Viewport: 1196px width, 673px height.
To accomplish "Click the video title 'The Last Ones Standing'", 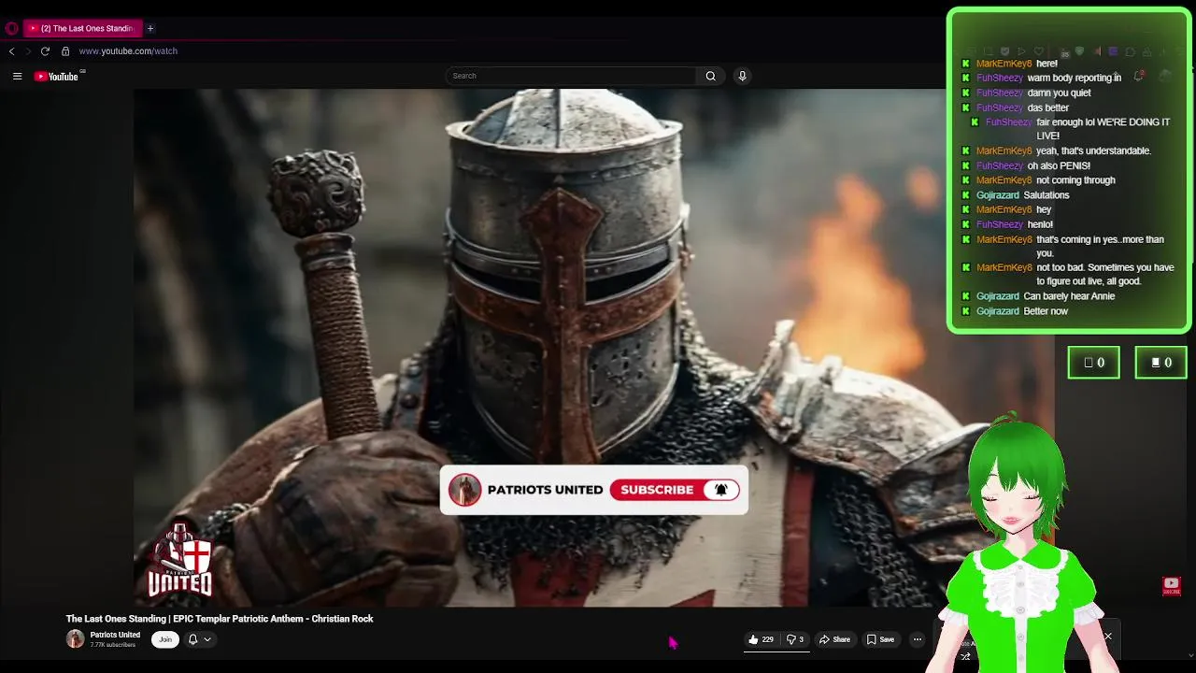I will (220, 619).
